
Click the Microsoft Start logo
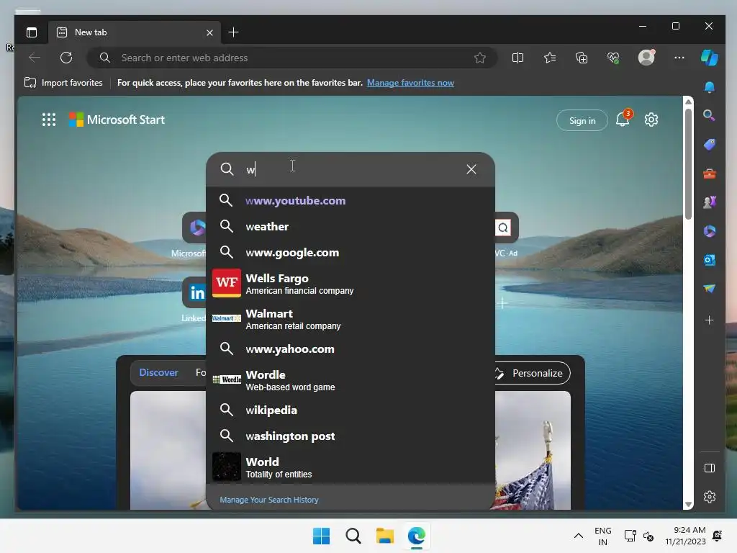coord(117,120)
